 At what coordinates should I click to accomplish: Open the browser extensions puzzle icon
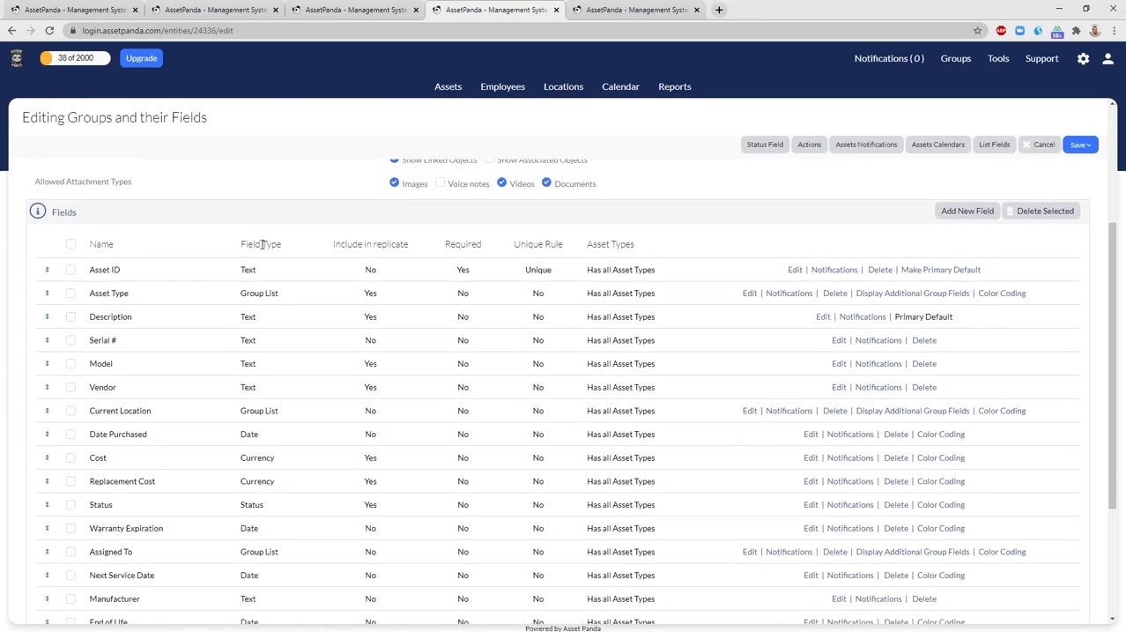[1076, 30]
